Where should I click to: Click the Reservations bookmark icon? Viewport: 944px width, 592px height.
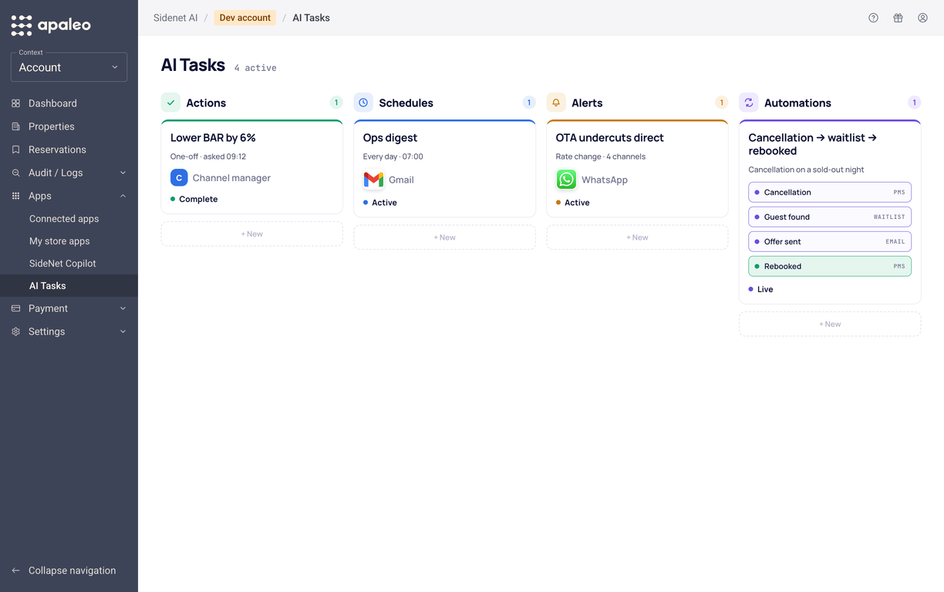(15, 150)
